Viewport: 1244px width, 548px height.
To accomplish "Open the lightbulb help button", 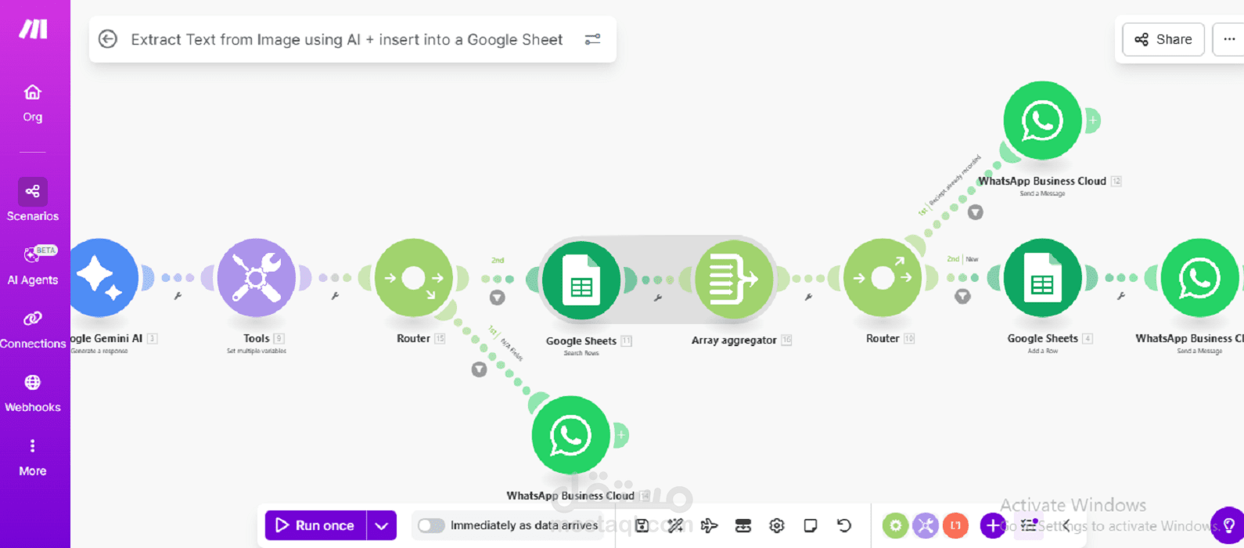I will click(x=1228, y=525).
